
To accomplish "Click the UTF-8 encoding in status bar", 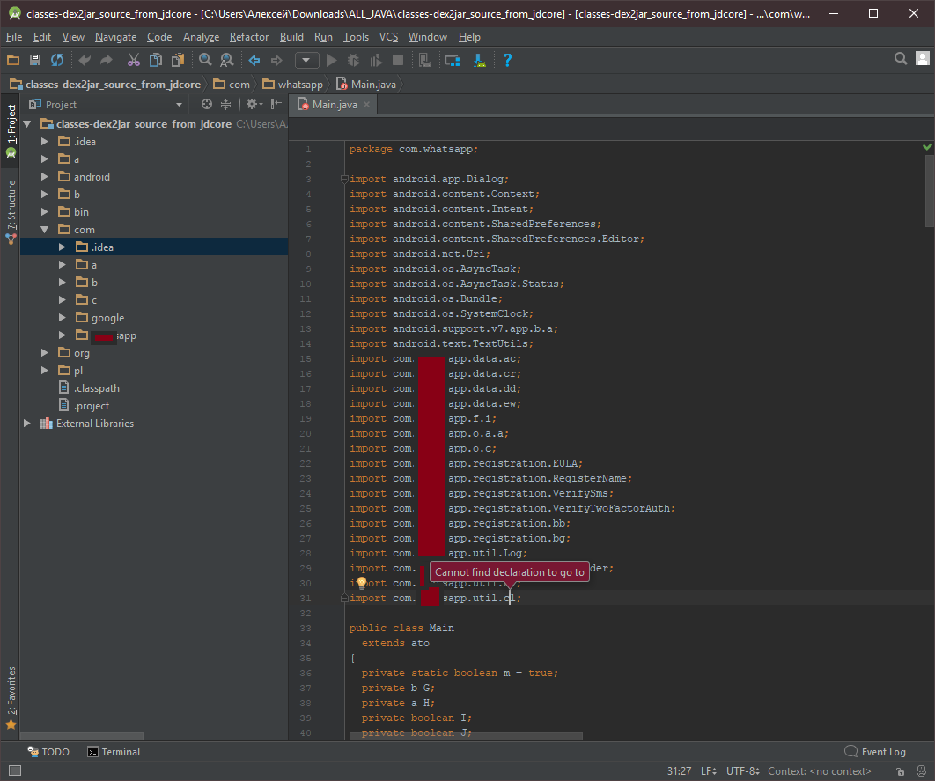I will coord(743,770).
